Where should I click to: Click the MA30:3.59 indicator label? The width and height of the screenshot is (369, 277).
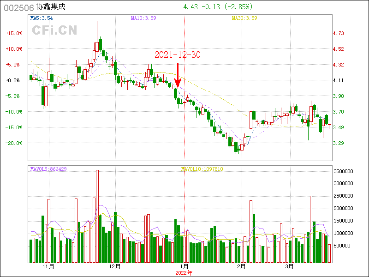pos(244,18)
